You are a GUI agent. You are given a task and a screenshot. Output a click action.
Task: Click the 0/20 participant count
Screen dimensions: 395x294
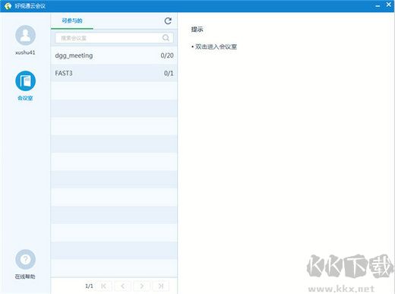coord(167,55)
